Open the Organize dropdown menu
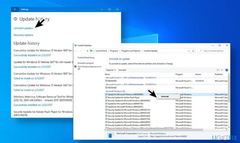This screenshot has width=240, height=143. tap(111, 70)
